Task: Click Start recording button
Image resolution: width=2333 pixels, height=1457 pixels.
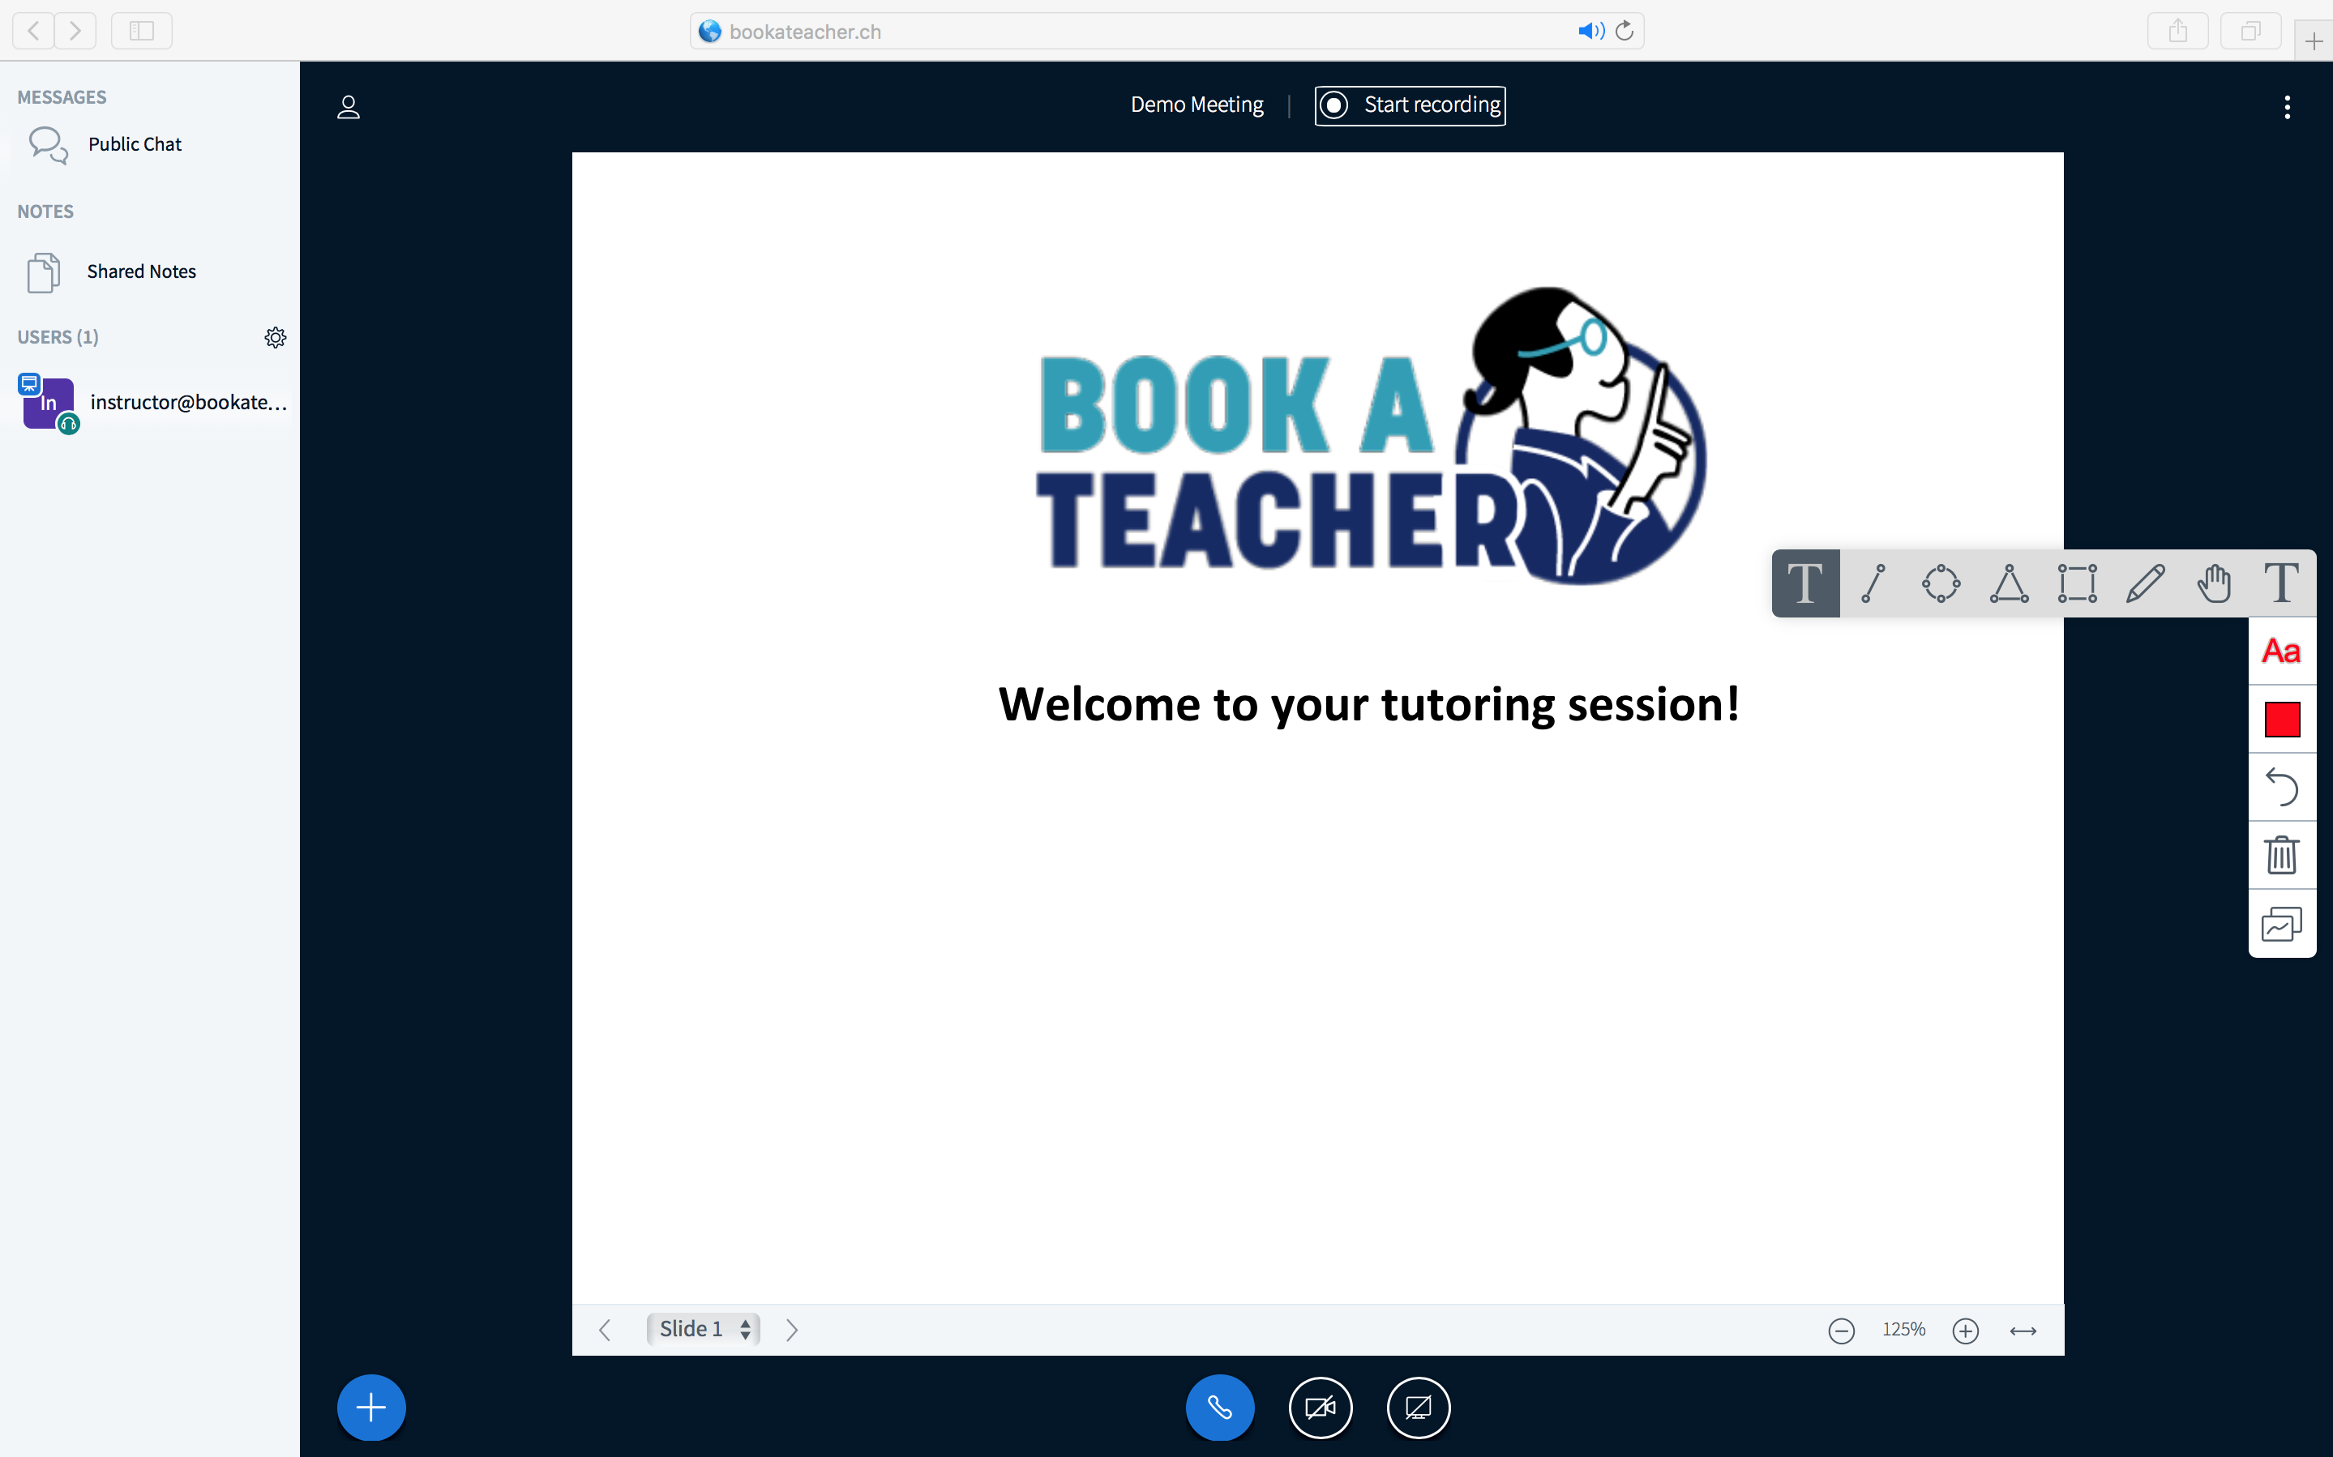Action: click(1410, 105)
